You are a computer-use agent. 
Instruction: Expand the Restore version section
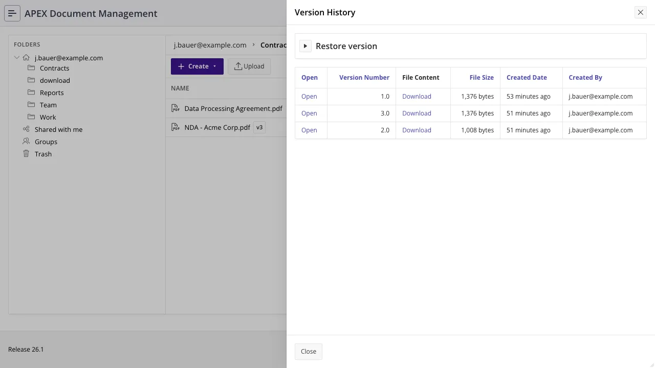tap(305, 46)
